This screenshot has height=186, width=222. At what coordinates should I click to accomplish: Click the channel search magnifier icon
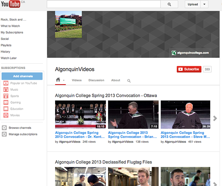pyautogui.click(x=129, y=81)
